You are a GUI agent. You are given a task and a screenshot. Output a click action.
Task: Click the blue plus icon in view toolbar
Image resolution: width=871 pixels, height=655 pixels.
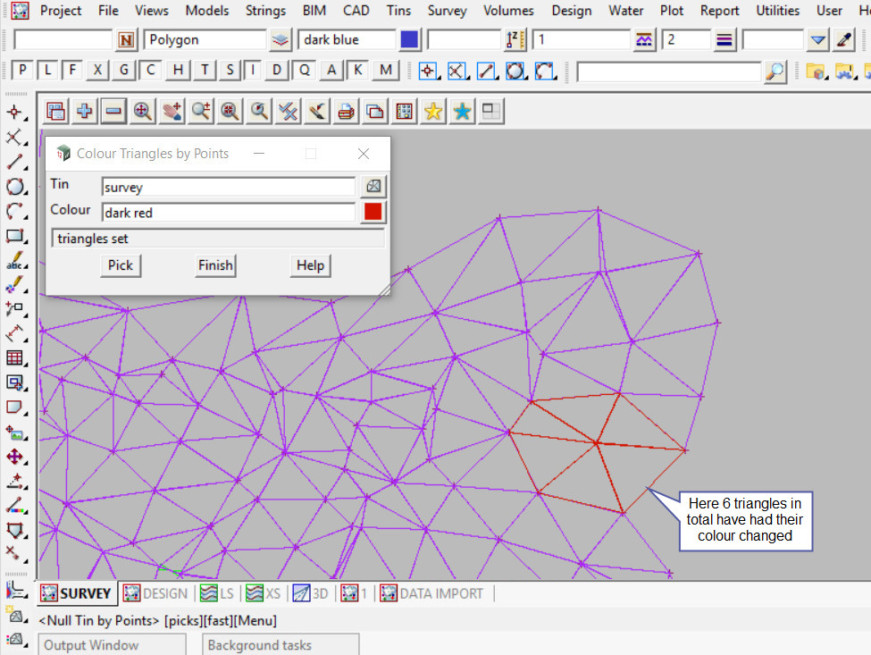pyautogui.click(x=84, y=111)
